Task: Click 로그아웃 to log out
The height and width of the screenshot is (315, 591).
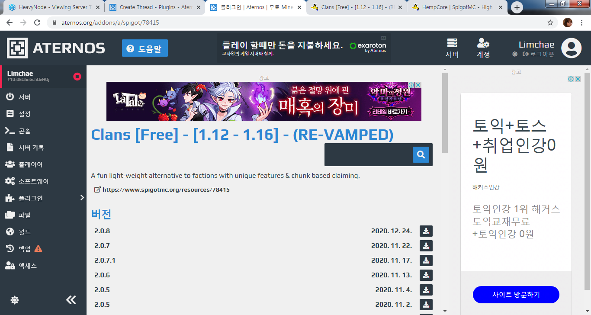Action: pos(538,54)
